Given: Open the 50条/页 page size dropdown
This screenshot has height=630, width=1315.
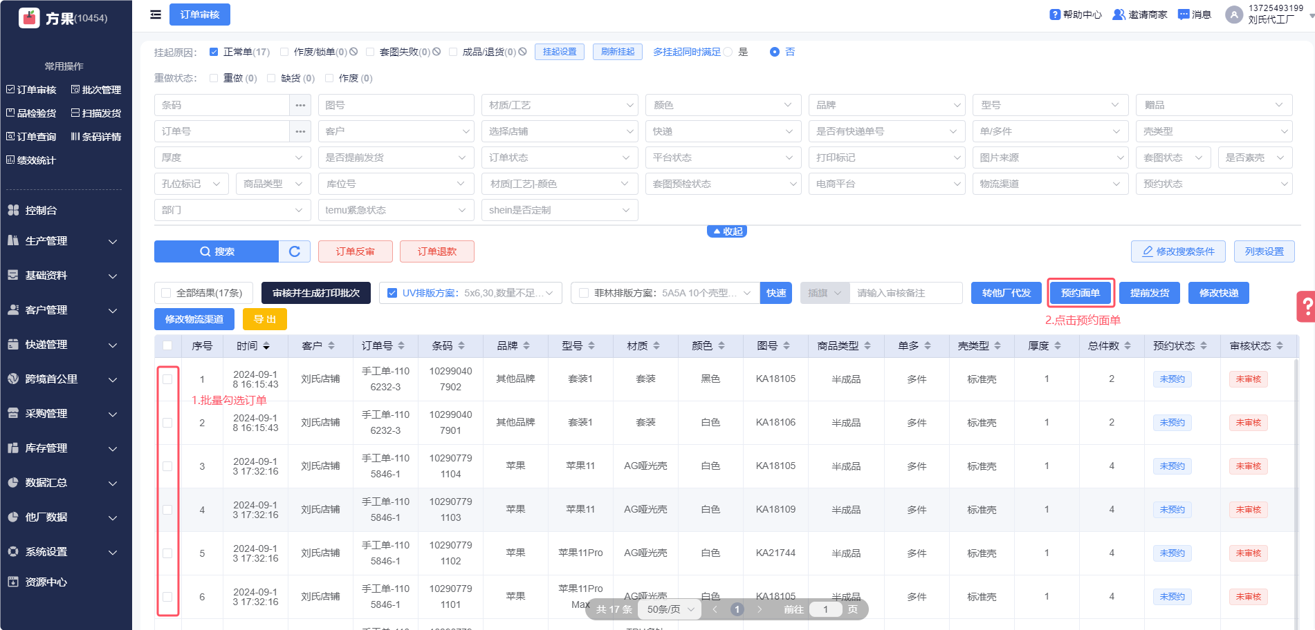Looking at the screenshot, I should click(x=670, y=609).
